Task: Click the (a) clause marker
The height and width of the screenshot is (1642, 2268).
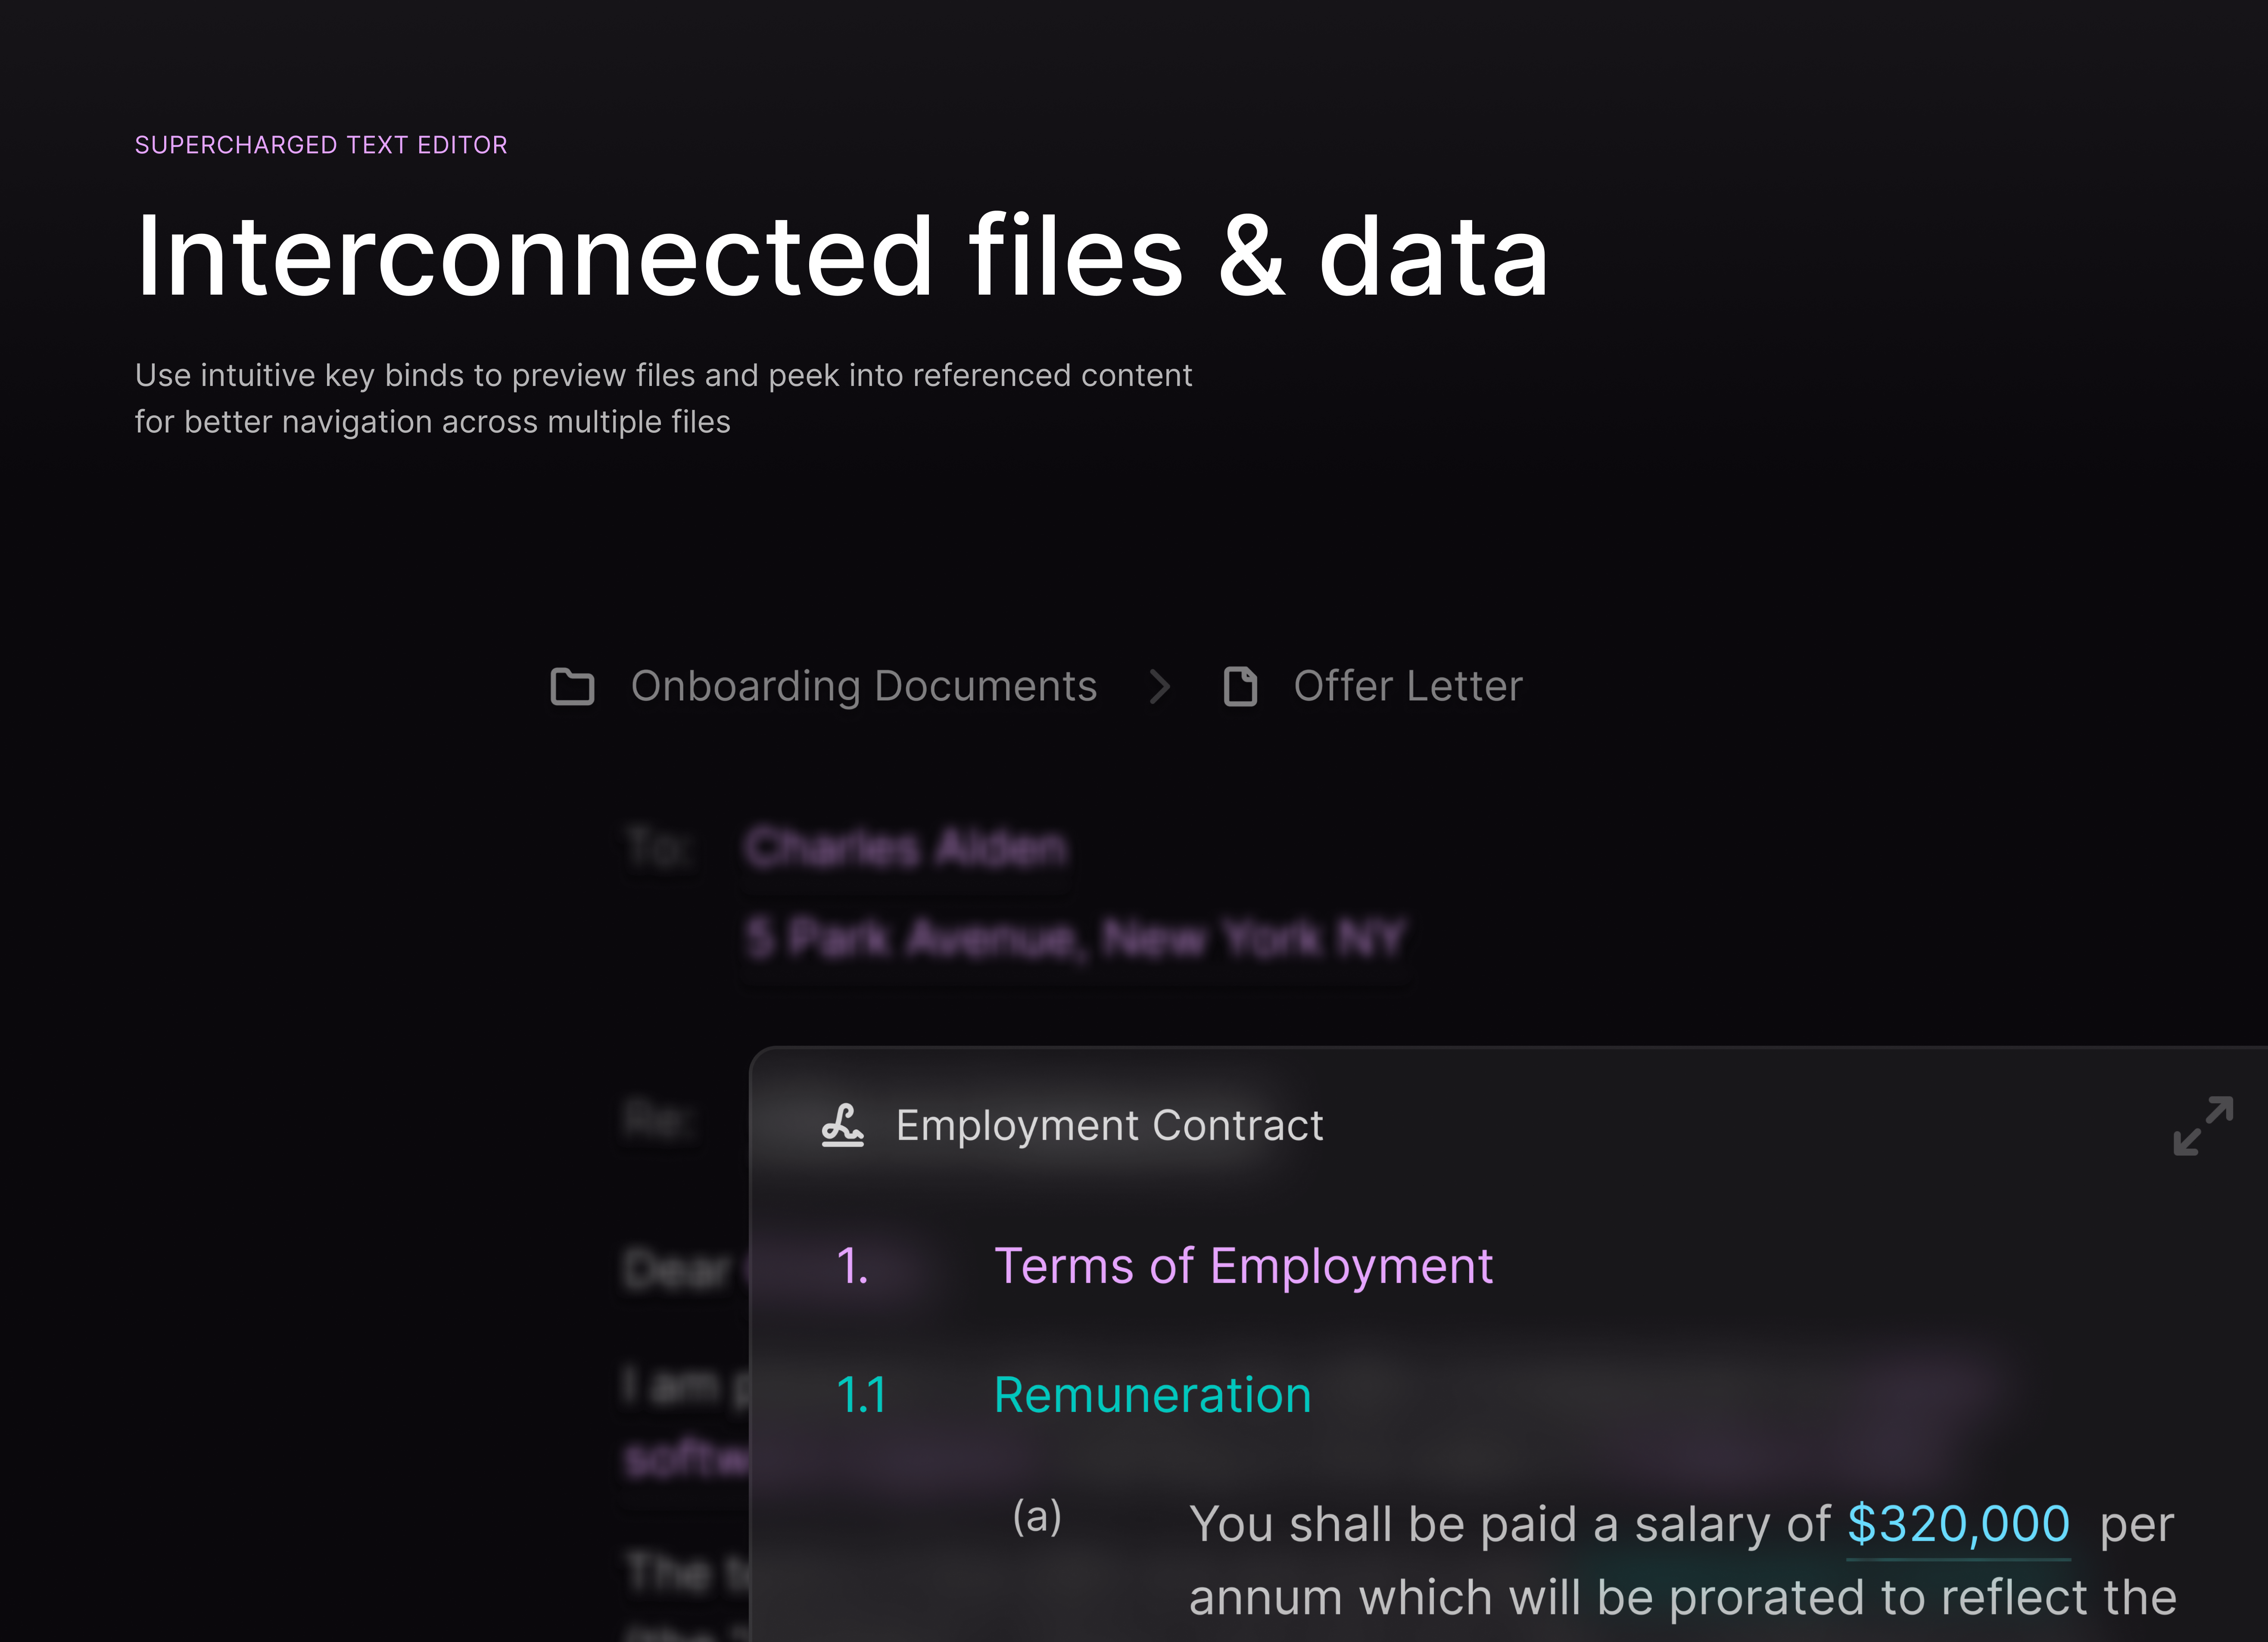Action: click(1036, 1517)
